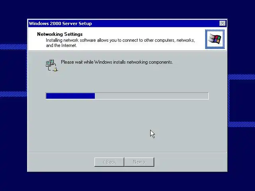Click the networking installation progress bar

pos(127,96)
